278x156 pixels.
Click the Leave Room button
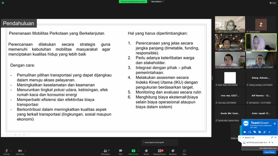[269, 152]
